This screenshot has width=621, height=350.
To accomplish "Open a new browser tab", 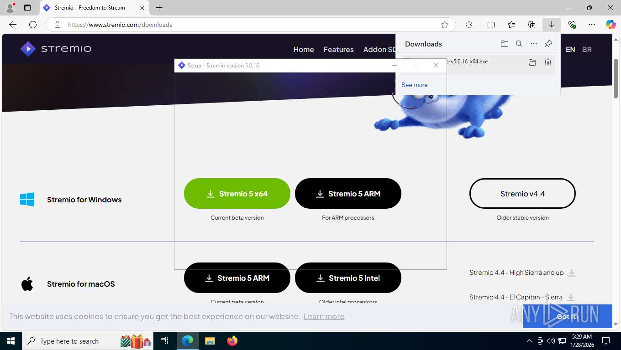I will (x=159, y=8).
